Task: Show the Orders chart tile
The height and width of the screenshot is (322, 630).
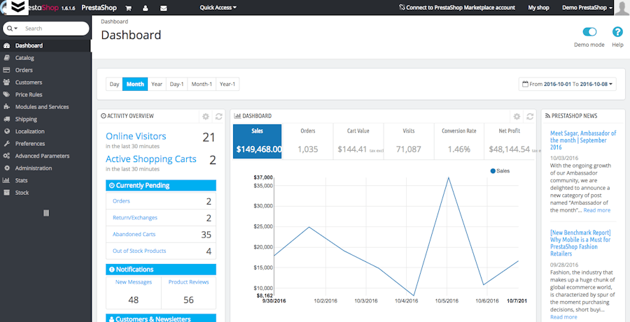Action: (x=308, y=141)
